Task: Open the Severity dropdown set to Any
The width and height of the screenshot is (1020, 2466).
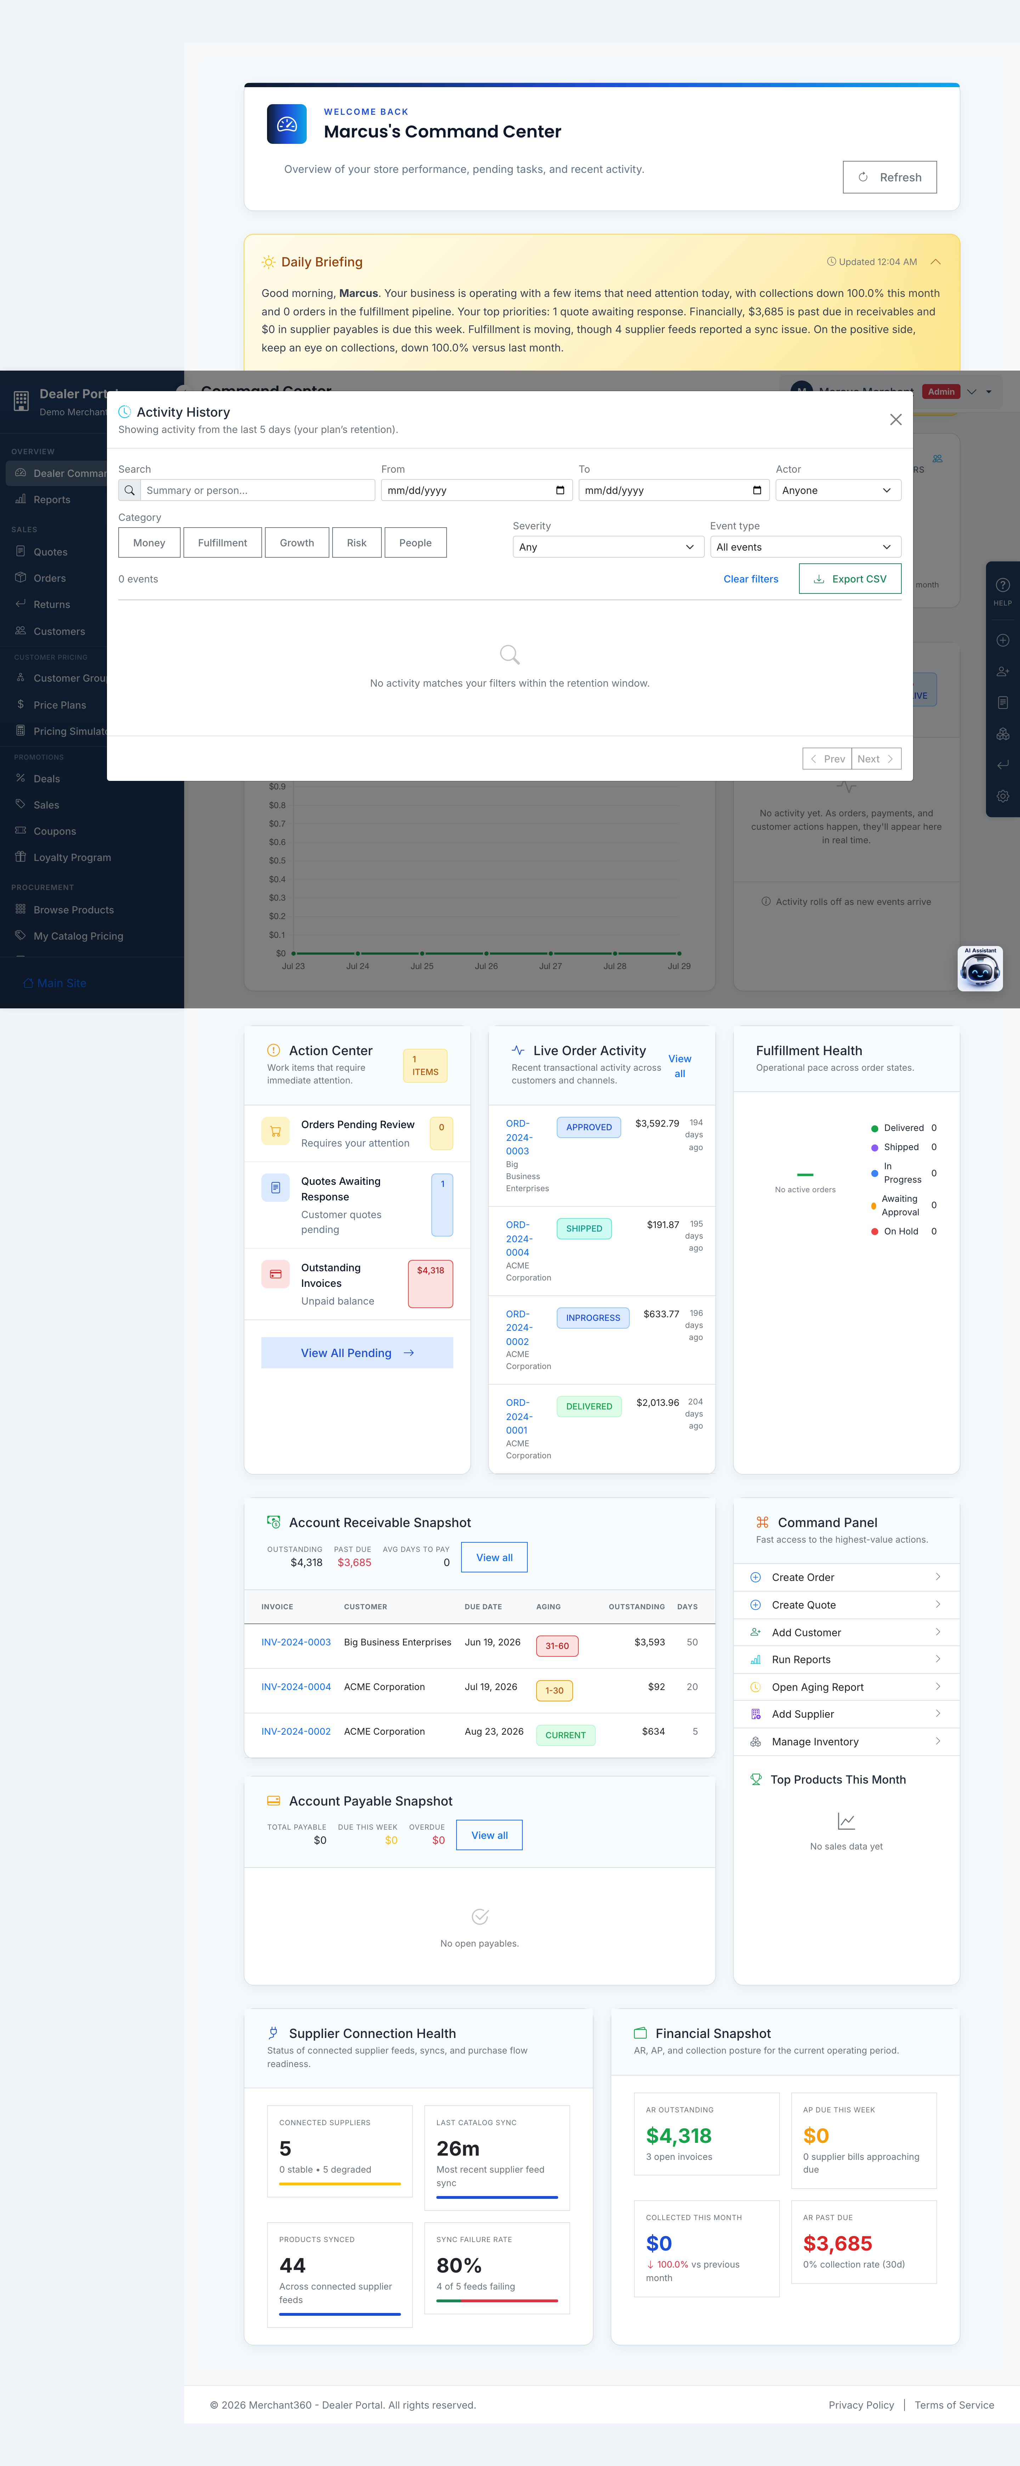Action: coord(608,547)
